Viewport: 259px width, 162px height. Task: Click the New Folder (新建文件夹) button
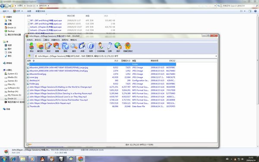pos(40,11)
